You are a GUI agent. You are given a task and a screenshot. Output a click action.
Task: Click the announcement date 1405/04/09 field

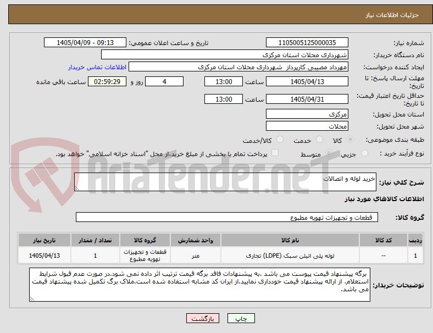pos(85,42)
